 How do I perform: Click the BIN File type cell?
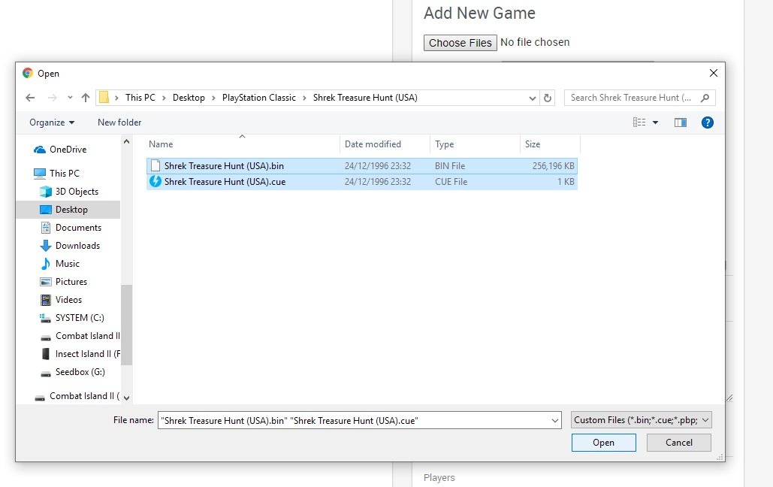coord(449,166)
